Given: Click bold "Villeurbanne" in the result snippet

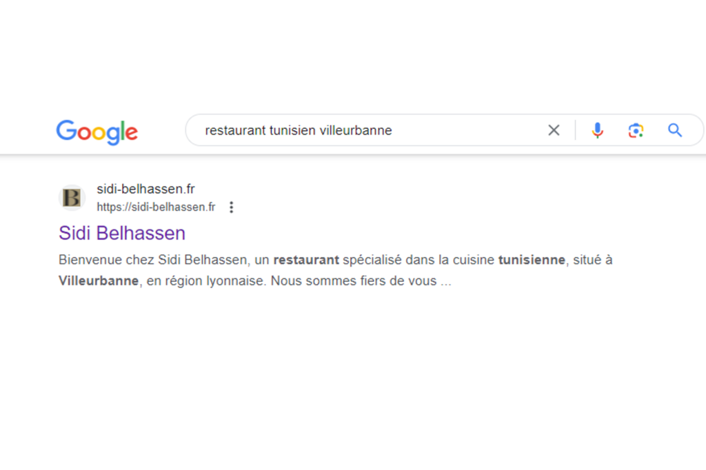Looking at the screenshot, I should click(99, 281).
